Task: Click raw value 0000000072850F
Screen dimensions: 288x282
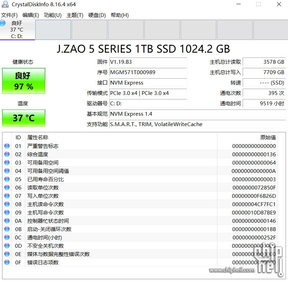Action: coord(254,187)
